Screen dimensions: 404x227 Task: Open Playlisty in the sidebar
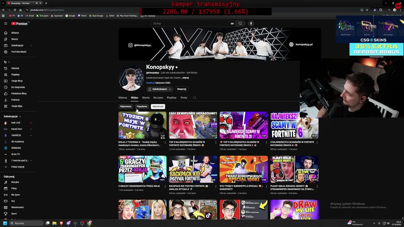(x=15, y=74)
